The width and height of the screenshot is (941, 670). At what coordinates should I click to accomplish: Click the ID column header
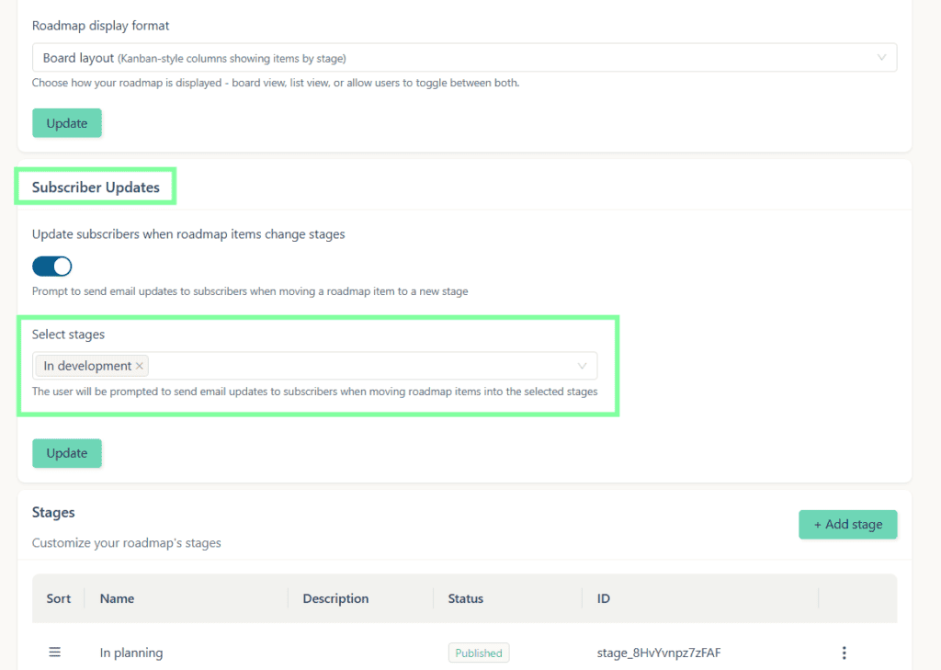point(604,598)
